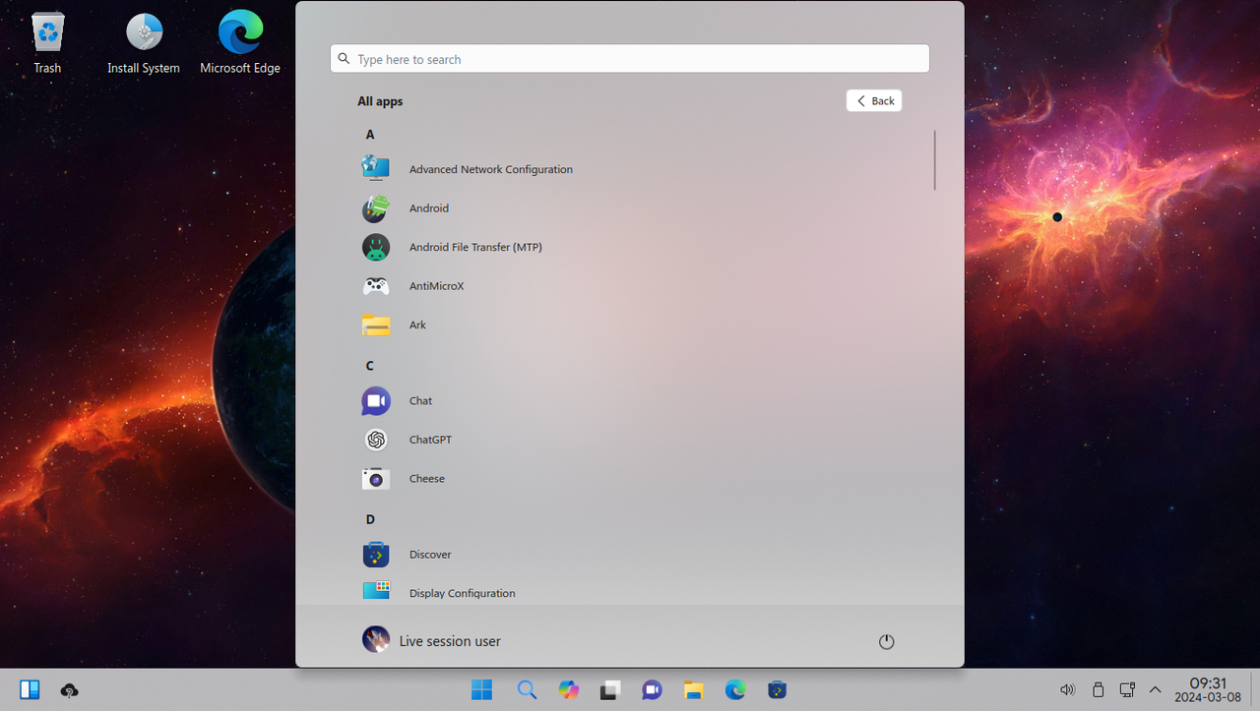This screenshot has width=1260, height=711.
Task: Open Install System desktop shortcut
Action: [x=144, y=43]
